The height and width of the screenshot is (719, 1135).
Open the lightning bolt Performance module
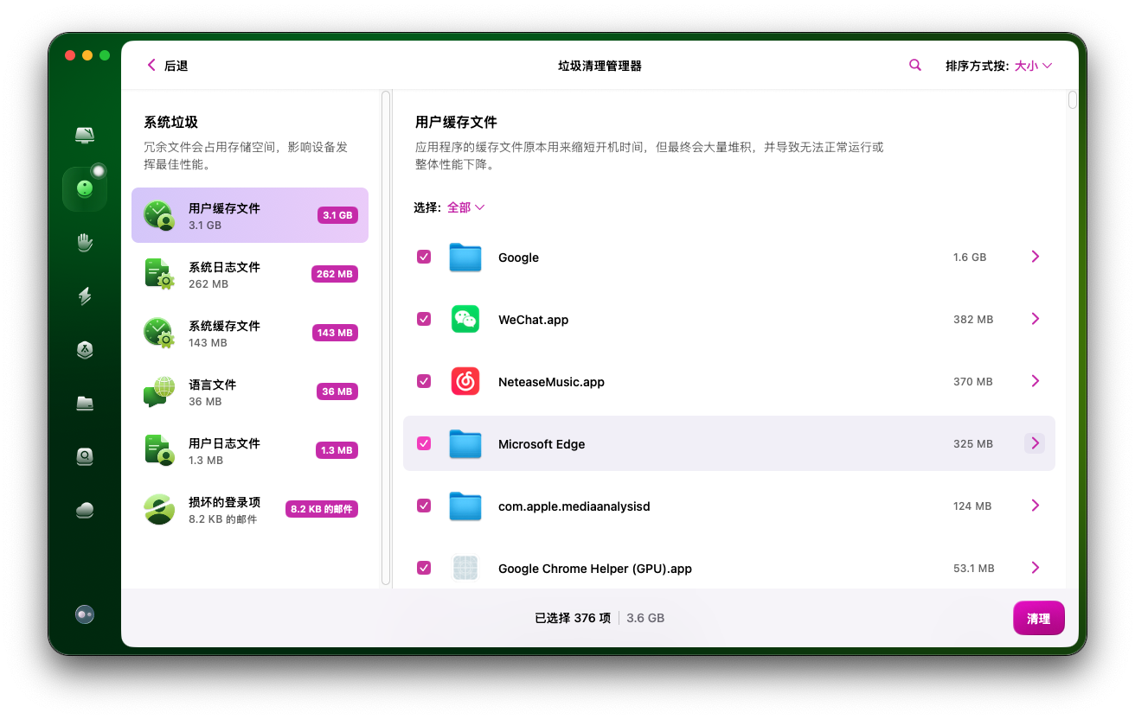(x=85, y=296)
